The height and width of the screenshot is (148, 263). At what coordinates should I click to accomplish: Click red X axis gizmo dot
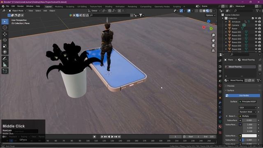(x=204, y=27)
